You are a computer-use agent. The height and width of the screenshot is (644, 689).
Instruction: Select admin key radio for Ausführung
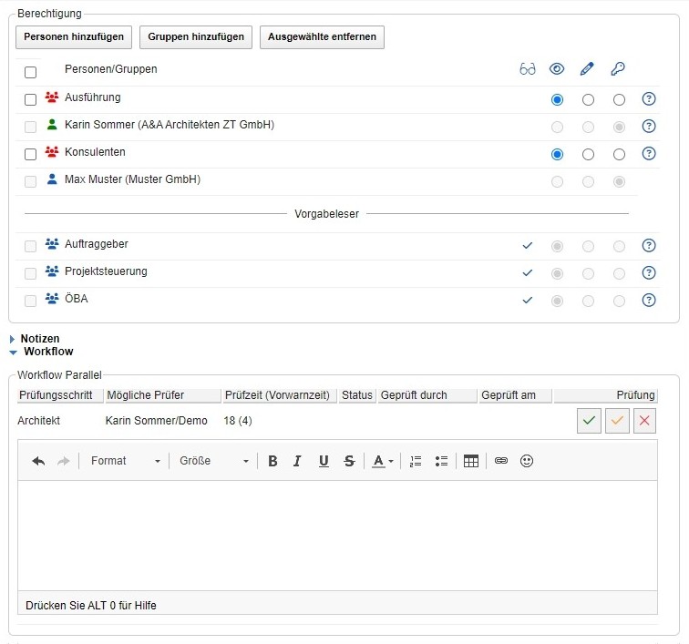coord(619,99)
